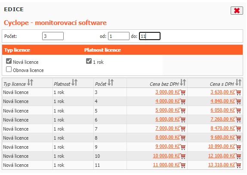This screenshot has width=247, height=175.
Task: Use the cart icon for 8 000,00 Kč
Action: [183, 137]
